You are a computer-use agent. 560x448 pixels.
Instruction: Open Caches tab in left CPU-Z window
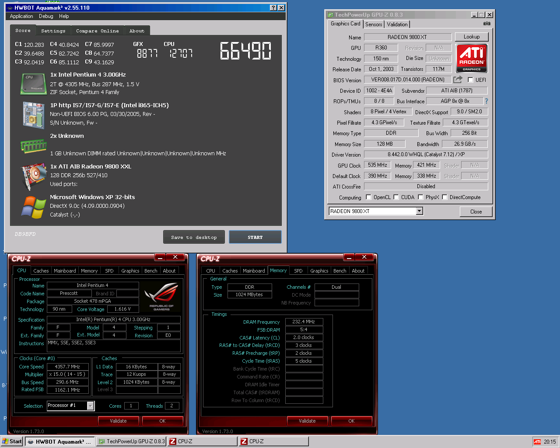[41, 271]
